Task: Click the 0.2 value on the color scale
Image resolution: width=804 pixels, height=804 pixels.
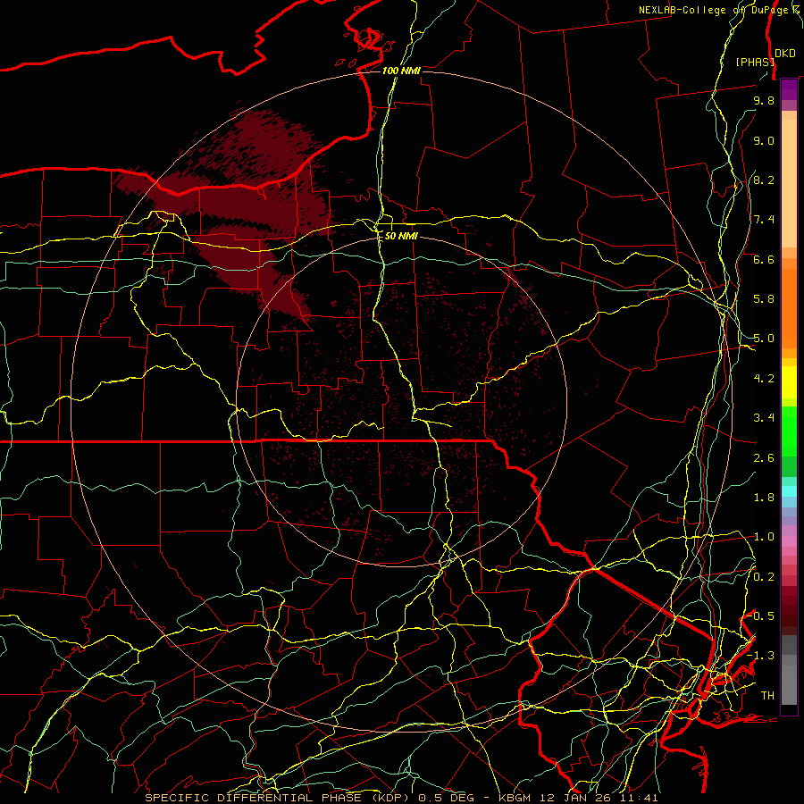Action: point(764,577)
